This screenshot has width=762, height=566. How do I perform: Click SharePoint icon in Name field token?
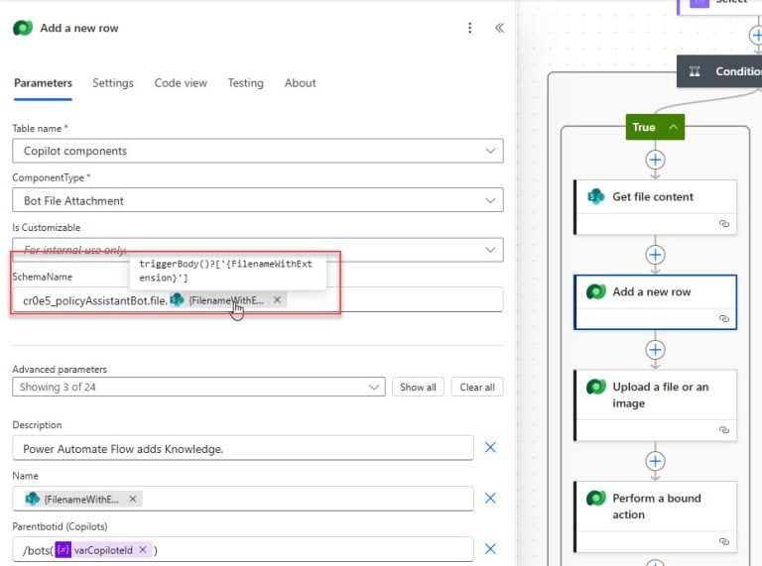33,499
